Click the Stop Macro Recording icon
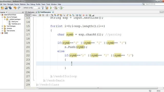 pyautogui.click(x=87, y=15)
